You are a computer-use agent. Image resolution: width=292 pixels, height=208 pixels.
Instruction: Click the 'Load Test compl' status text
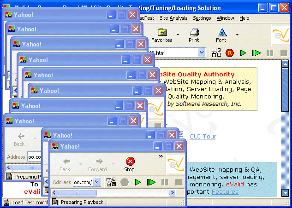(30, 202)
